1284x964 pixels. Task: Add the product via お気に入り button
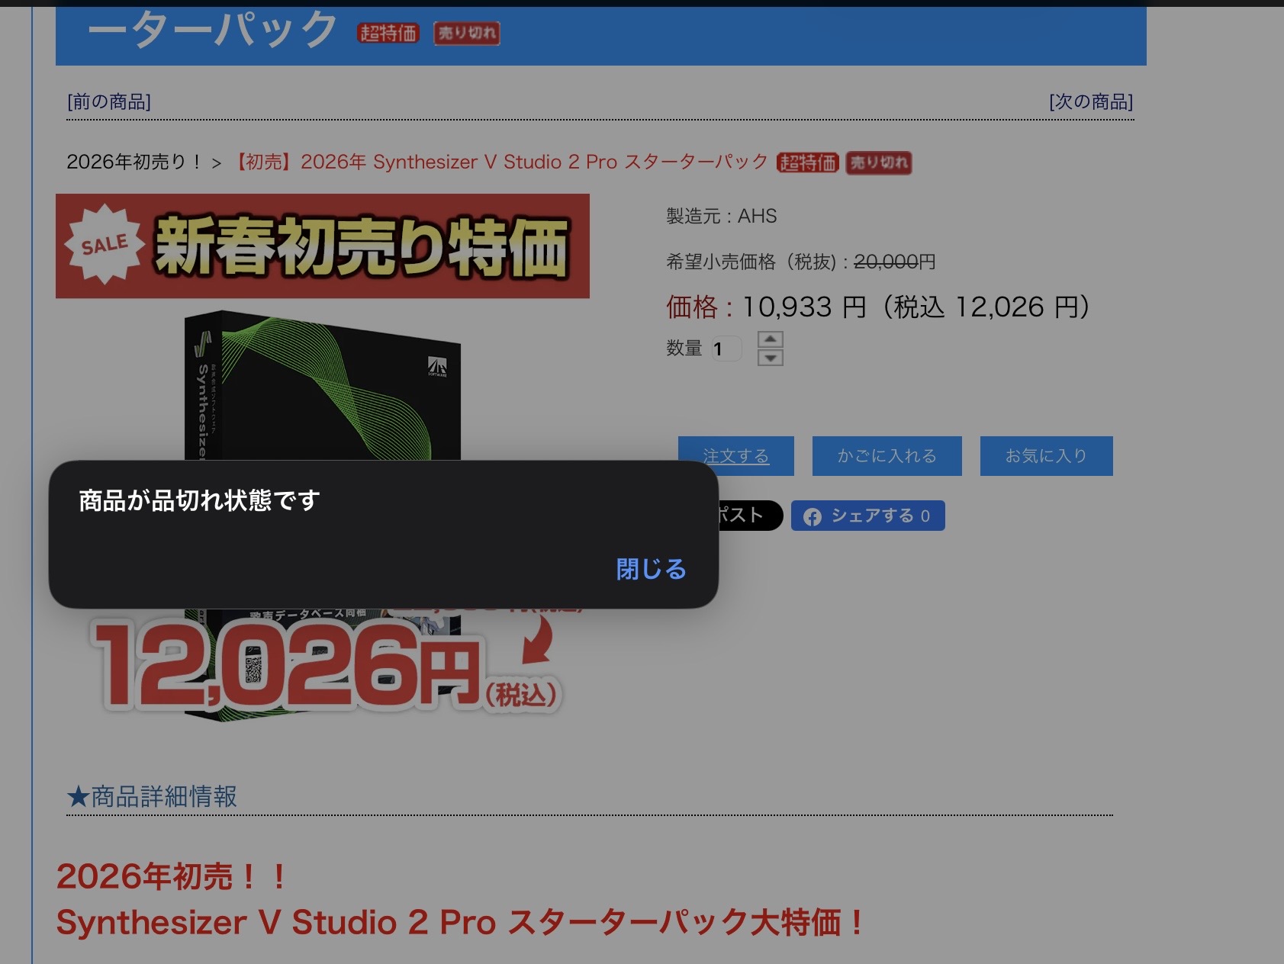[1045, 456]
